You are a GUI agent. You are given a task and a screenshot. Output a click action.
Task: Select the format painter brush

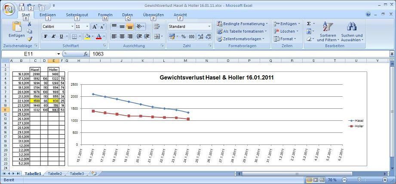(30, 38)
